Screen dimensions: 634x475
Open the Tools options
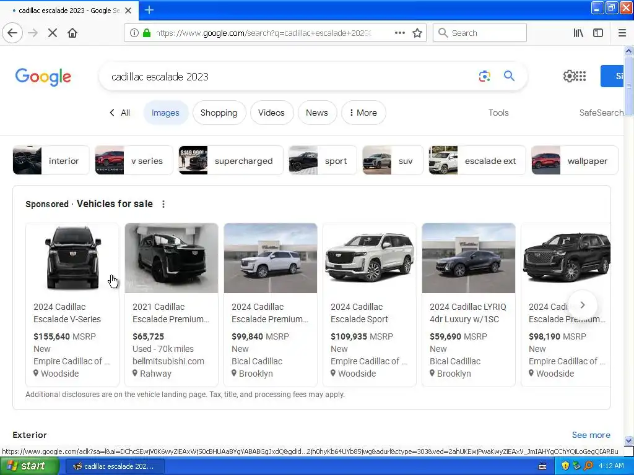[x=498, y=113]
